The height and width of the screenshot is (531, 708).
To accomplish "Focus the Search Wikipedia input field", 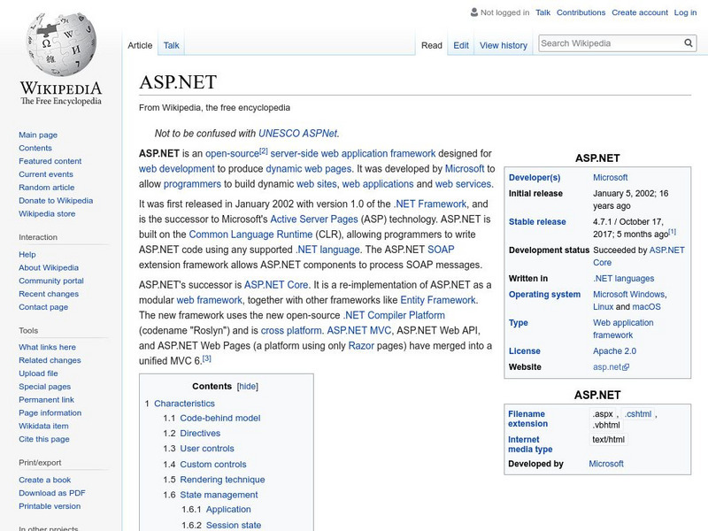I will pyautogui.click(x=608, y=42).
